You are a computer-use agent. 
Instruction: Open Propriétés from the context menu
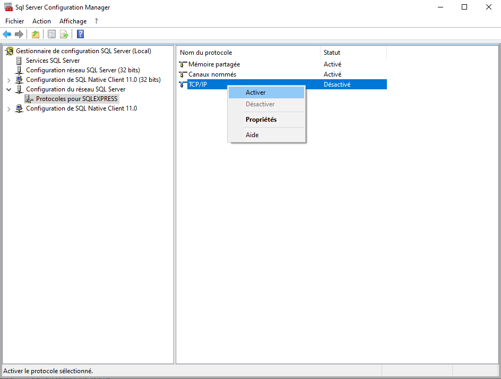pyautogui.click(x=261, y=120)
